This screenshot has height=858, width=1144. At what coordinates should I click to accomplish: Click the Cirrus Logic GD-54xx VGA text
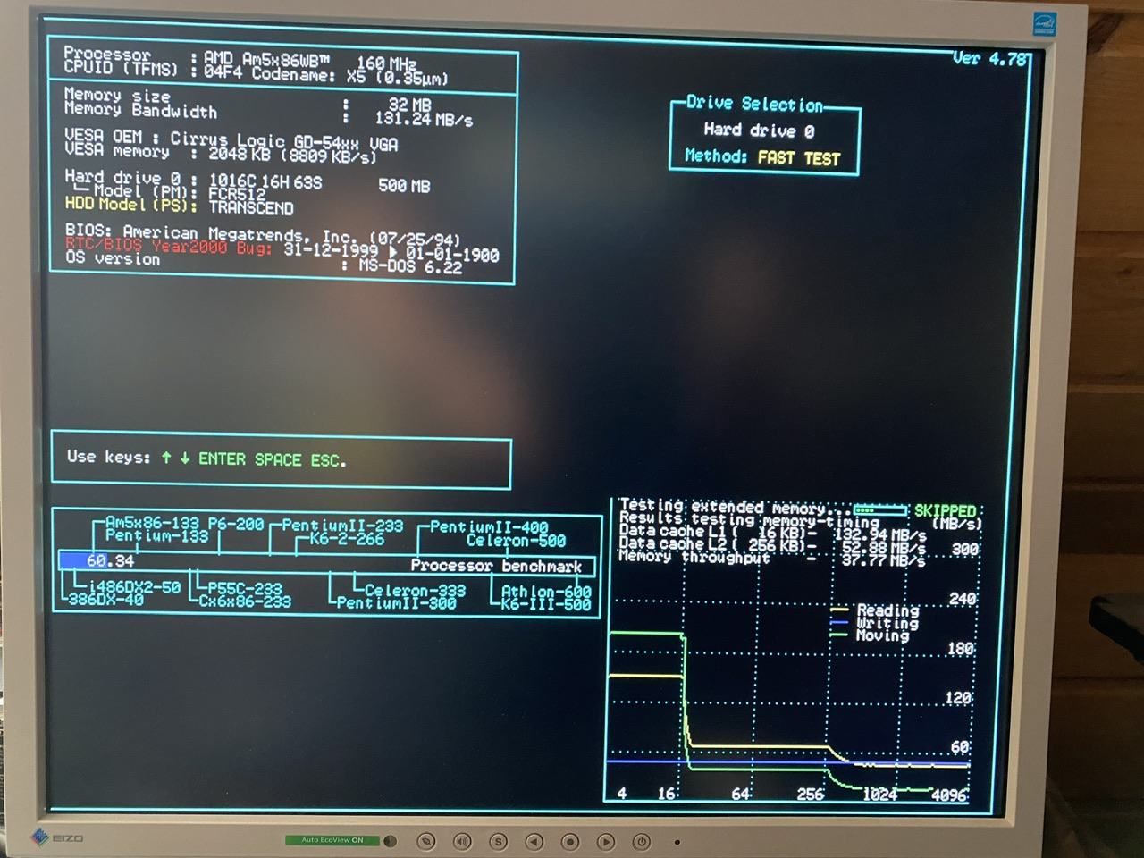(284, 140)
